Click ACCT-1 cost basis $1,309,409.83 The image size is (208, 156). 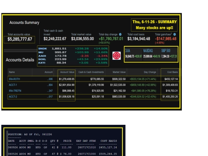coord(170,85)
